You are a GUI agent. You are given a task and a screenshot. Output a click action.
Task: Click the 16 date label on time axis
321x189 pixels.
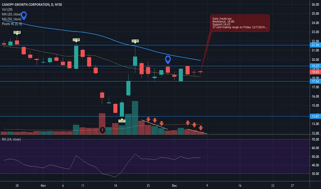pyautogui.click(x=240, y=186)
